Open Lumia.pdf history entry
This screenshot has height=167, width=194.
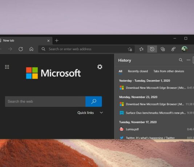coord(156,129)
